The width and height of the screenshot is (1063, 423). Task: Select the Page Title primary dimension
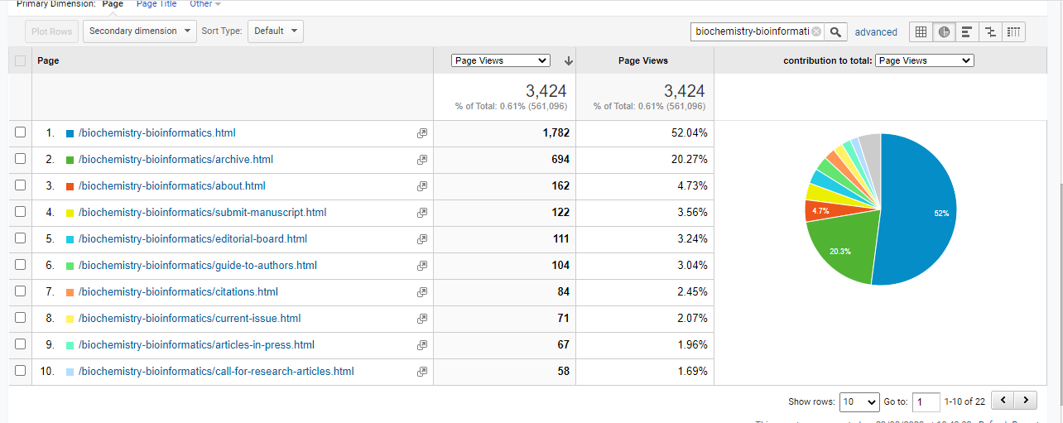pos(156,4)
